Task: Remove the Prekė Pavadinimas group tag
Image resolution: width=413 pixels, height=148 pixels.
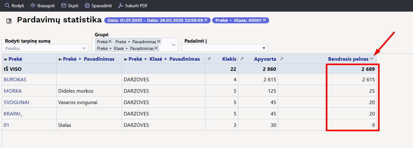Action: click(158, 42)
